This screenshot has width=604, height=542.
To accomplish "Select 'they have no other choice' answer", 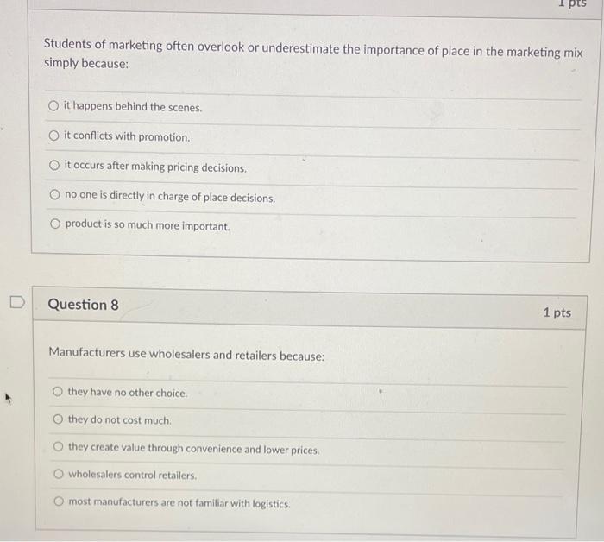I will point(58,393).
